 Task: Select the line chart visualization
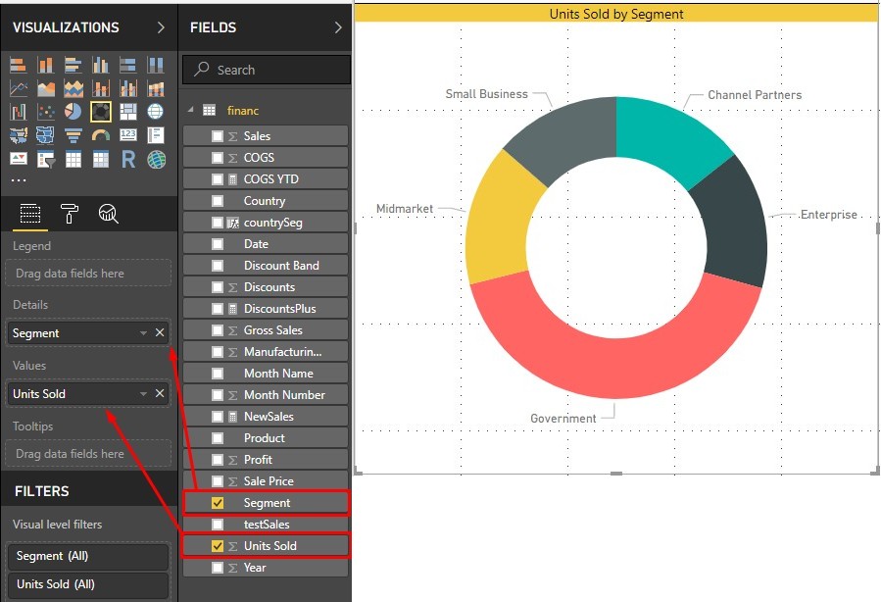tap(18, 89)
